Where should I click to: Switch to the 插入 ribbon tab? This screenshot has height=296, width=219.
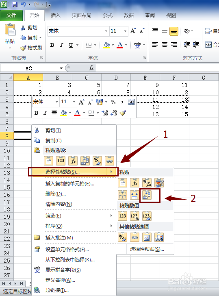(55, 15)
